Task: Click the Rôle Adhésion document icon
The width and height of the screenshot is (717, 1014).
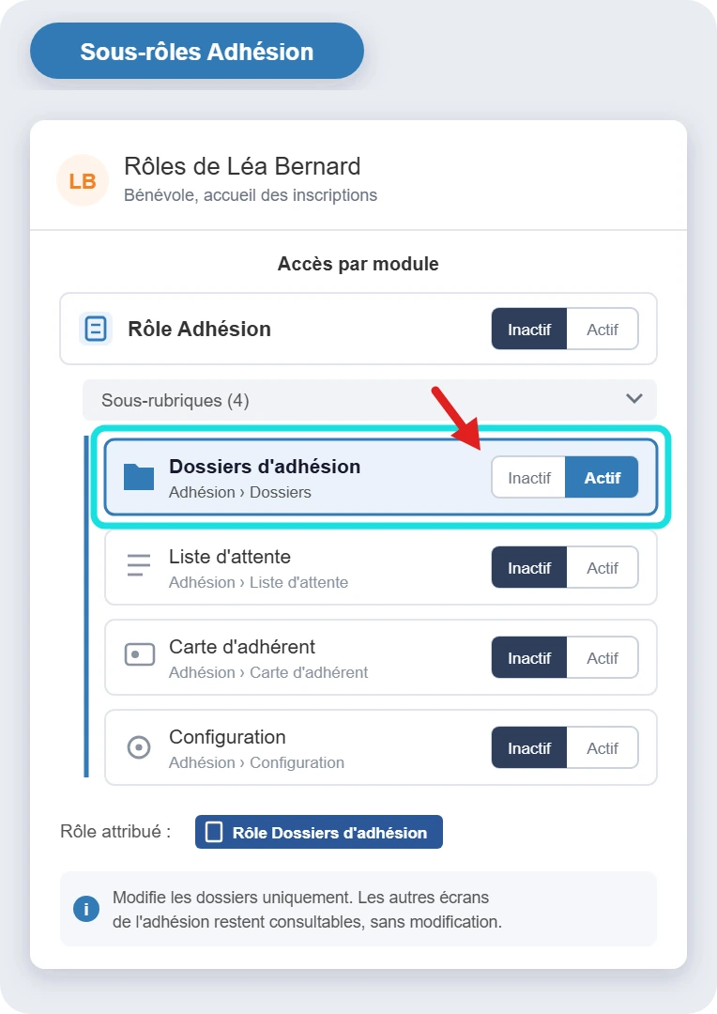Action: tap(96, 329)
